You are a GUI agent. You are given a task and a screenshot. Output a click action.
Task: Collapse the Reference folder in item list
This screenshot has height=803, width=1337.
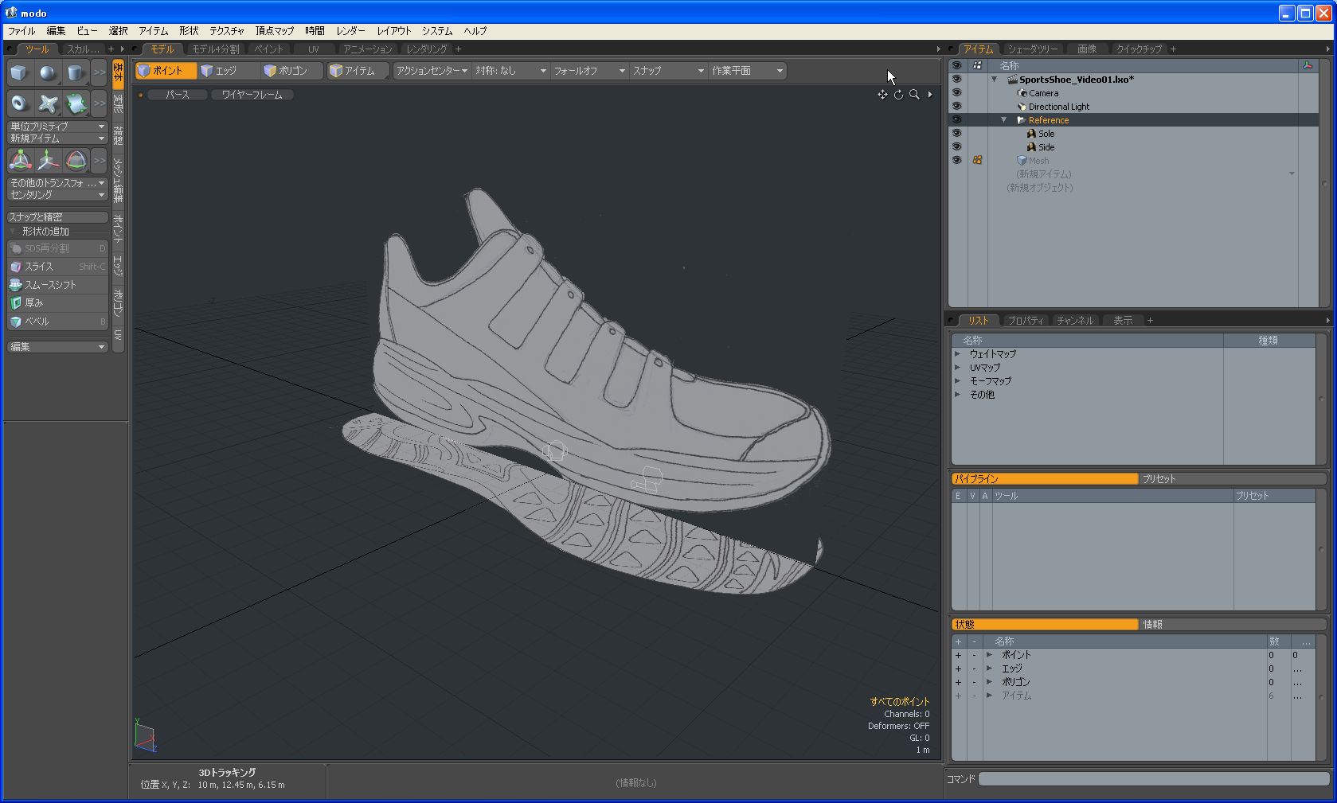point(1004,120)
